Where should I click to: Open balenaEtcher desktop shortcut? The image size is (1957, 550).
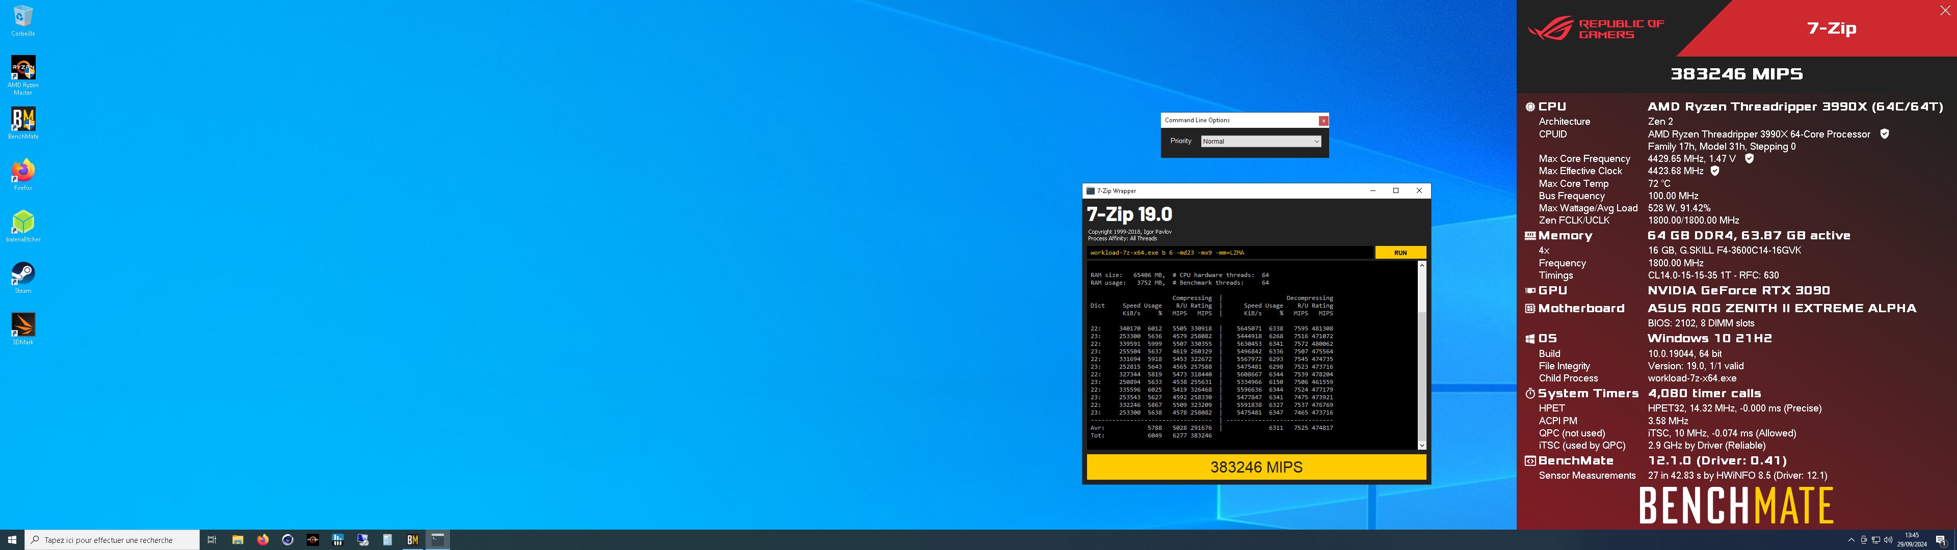[23, 227]
